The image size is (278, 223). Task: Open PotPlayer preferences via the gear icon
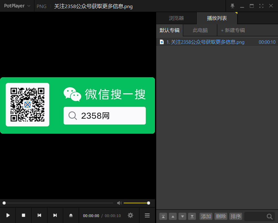[x=130, y=215]
